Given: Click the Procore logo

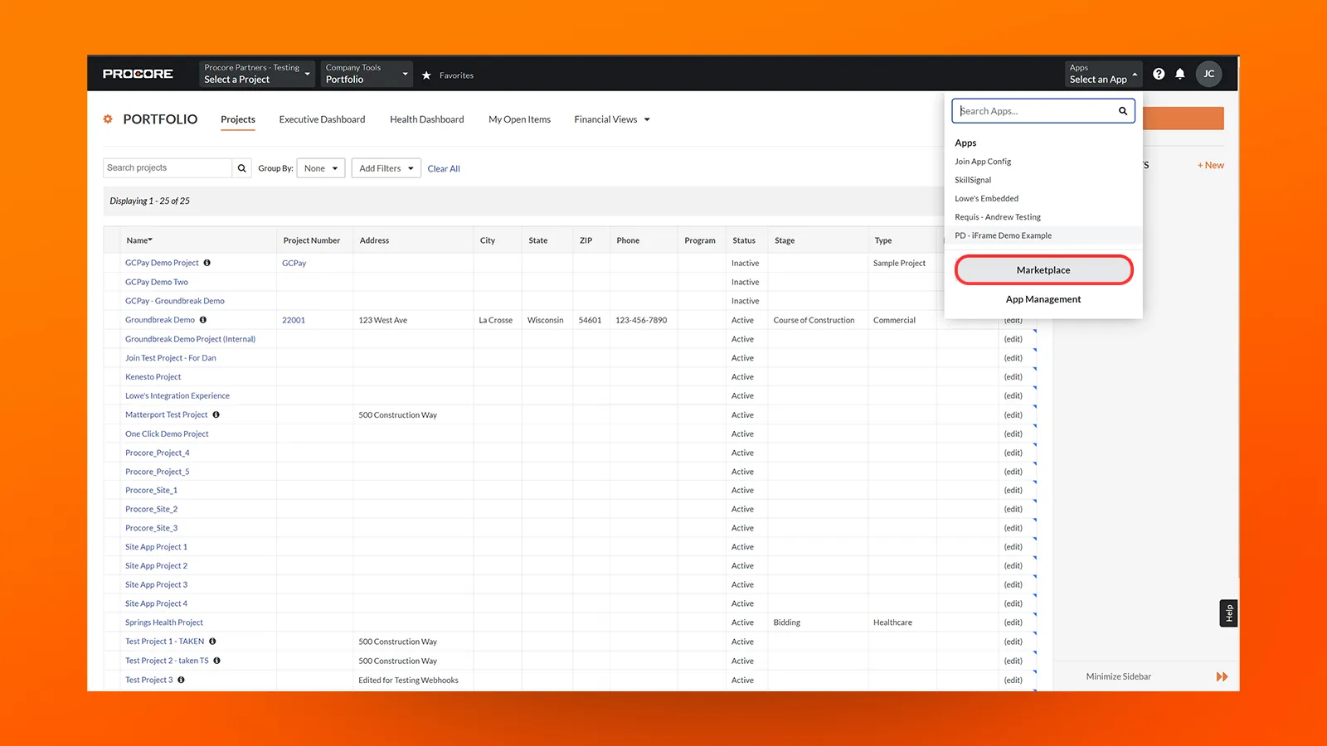Looking at the screenshot, I should click(x=139, y=74).
